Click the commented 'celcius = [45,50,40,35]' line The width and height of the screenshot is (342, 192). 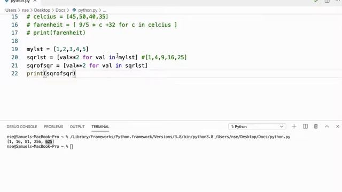67,17
